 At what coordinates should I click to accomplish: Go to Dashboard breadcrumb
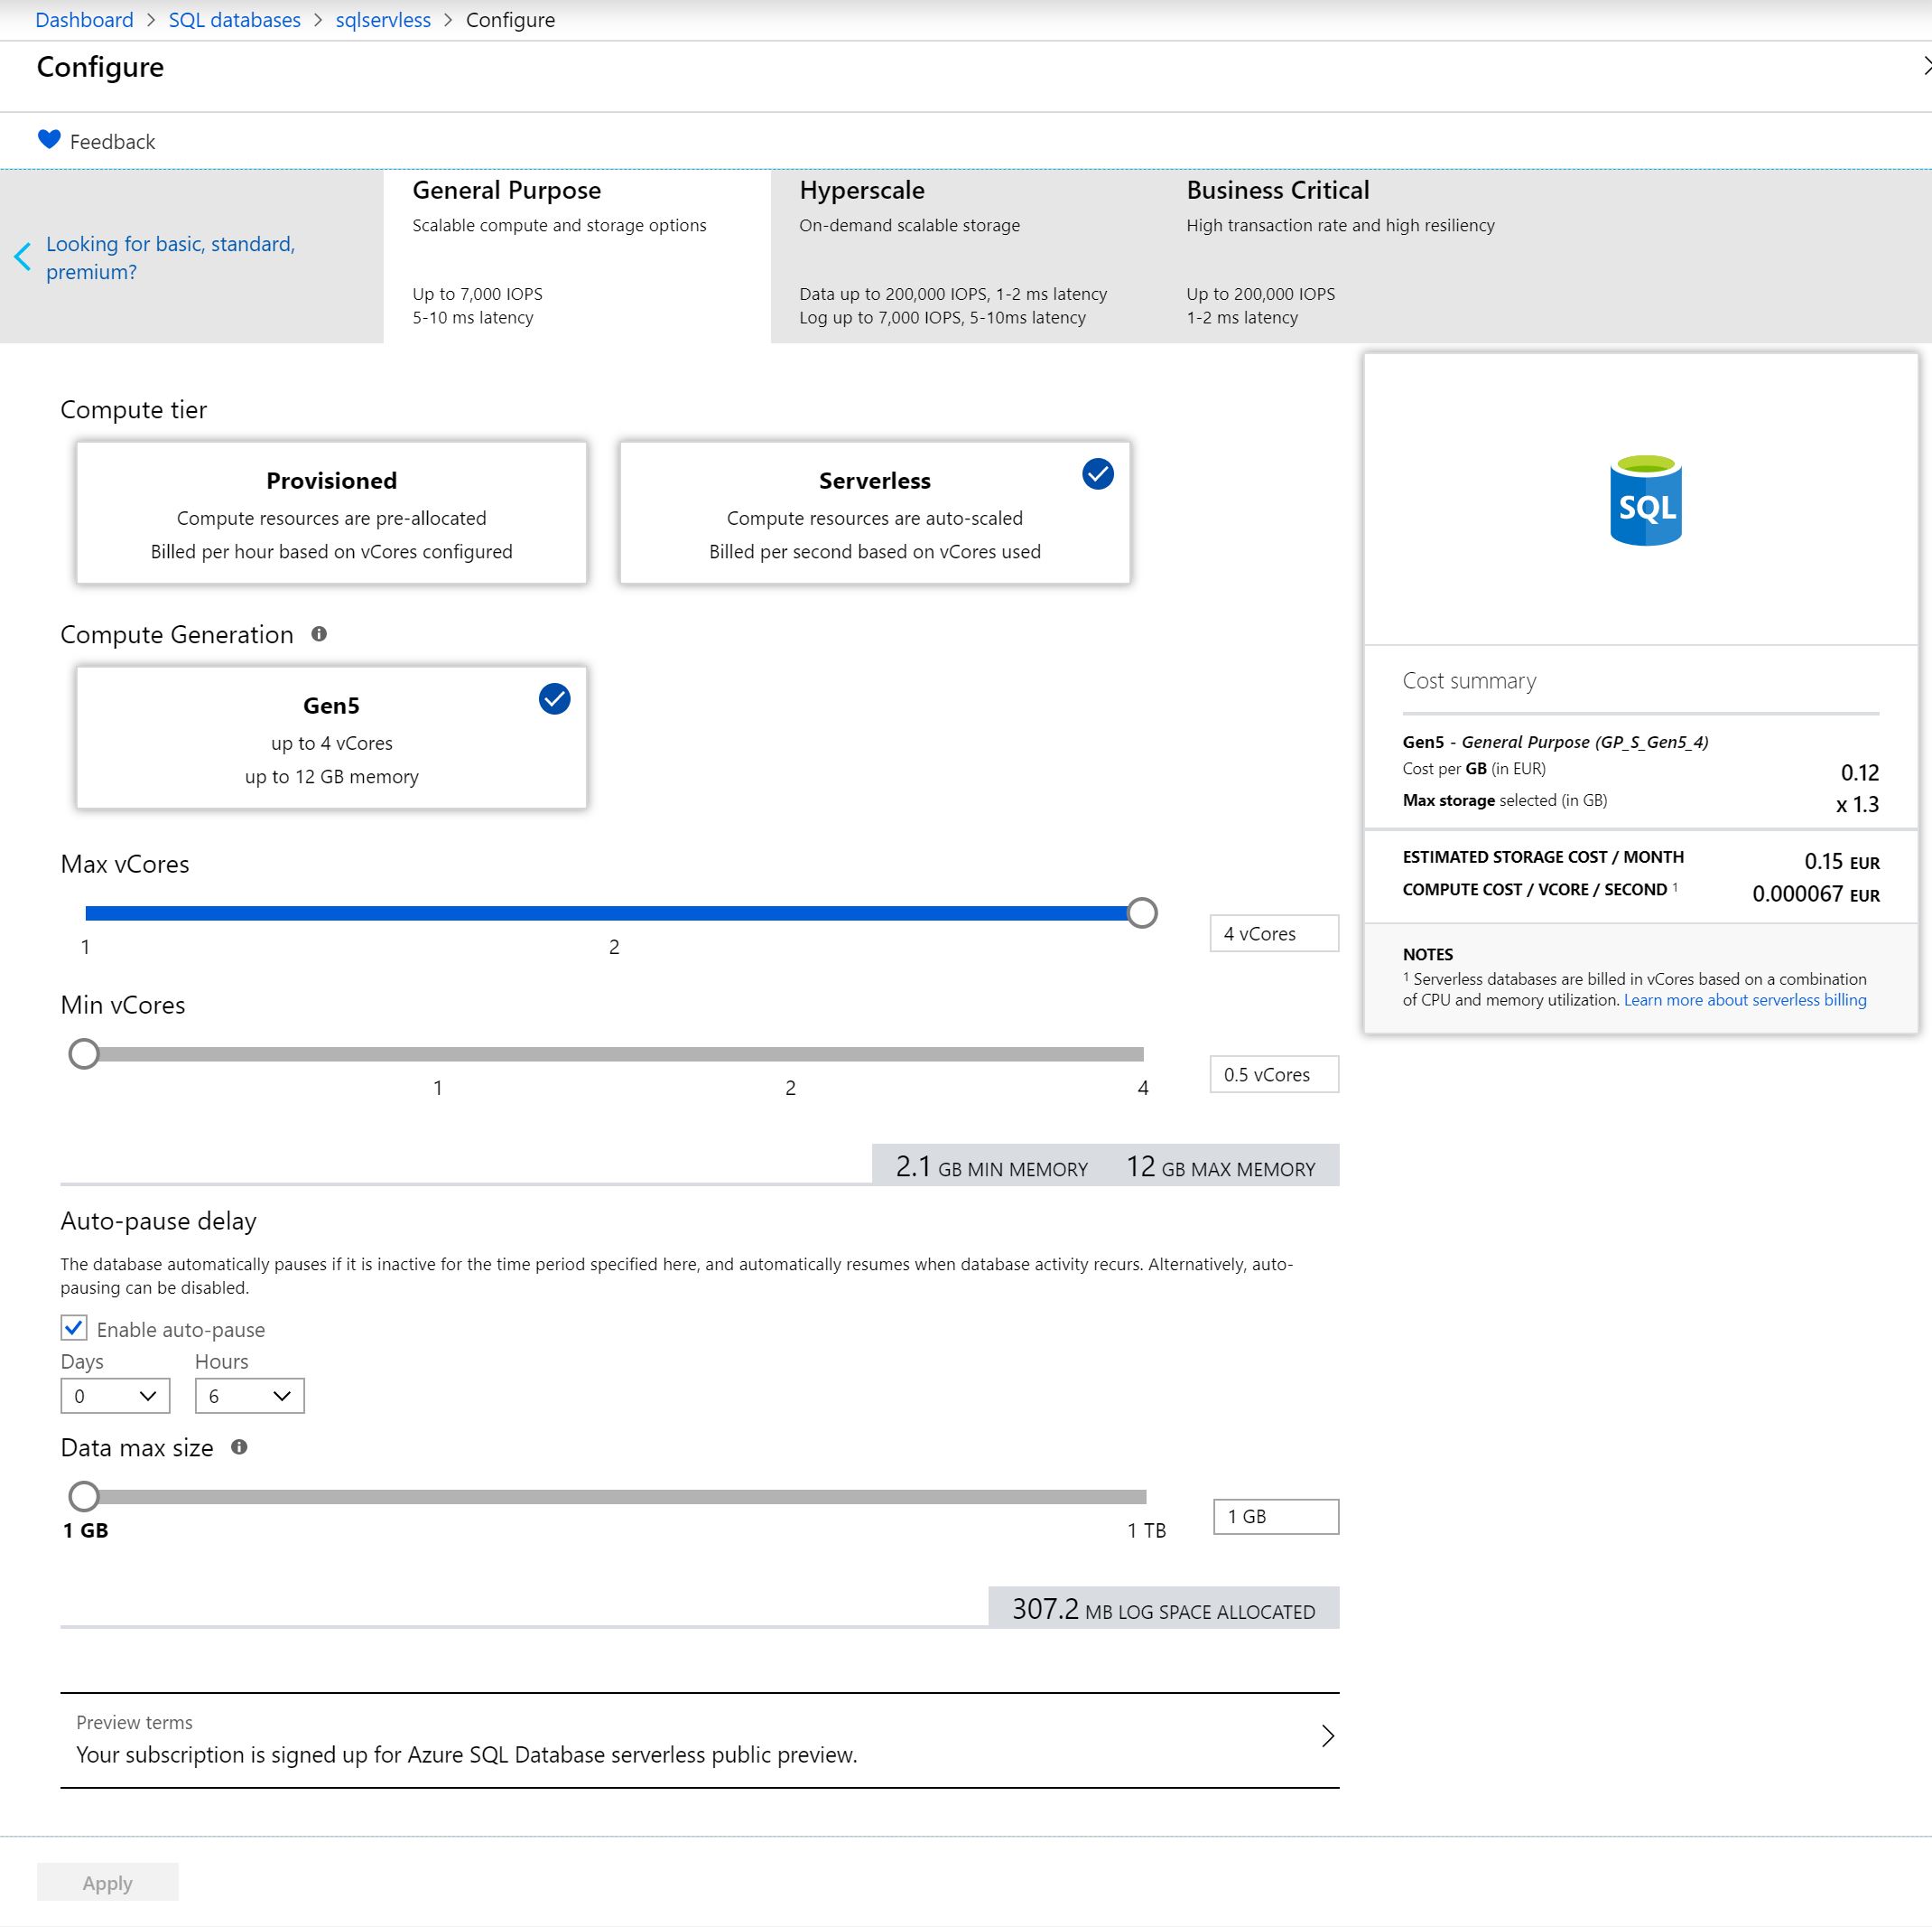click(84, 20)
